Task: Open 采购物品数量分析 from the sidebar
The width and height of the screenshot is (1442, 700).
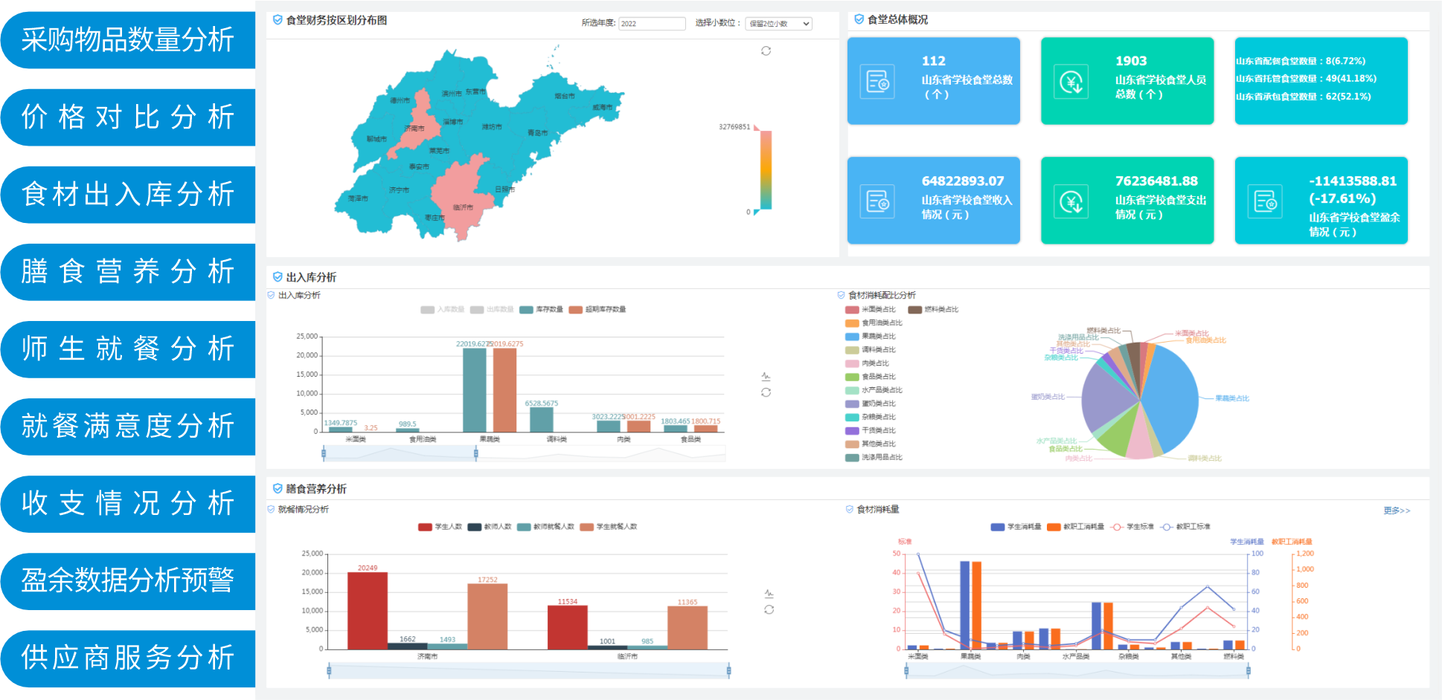Action: pos(127,40)
